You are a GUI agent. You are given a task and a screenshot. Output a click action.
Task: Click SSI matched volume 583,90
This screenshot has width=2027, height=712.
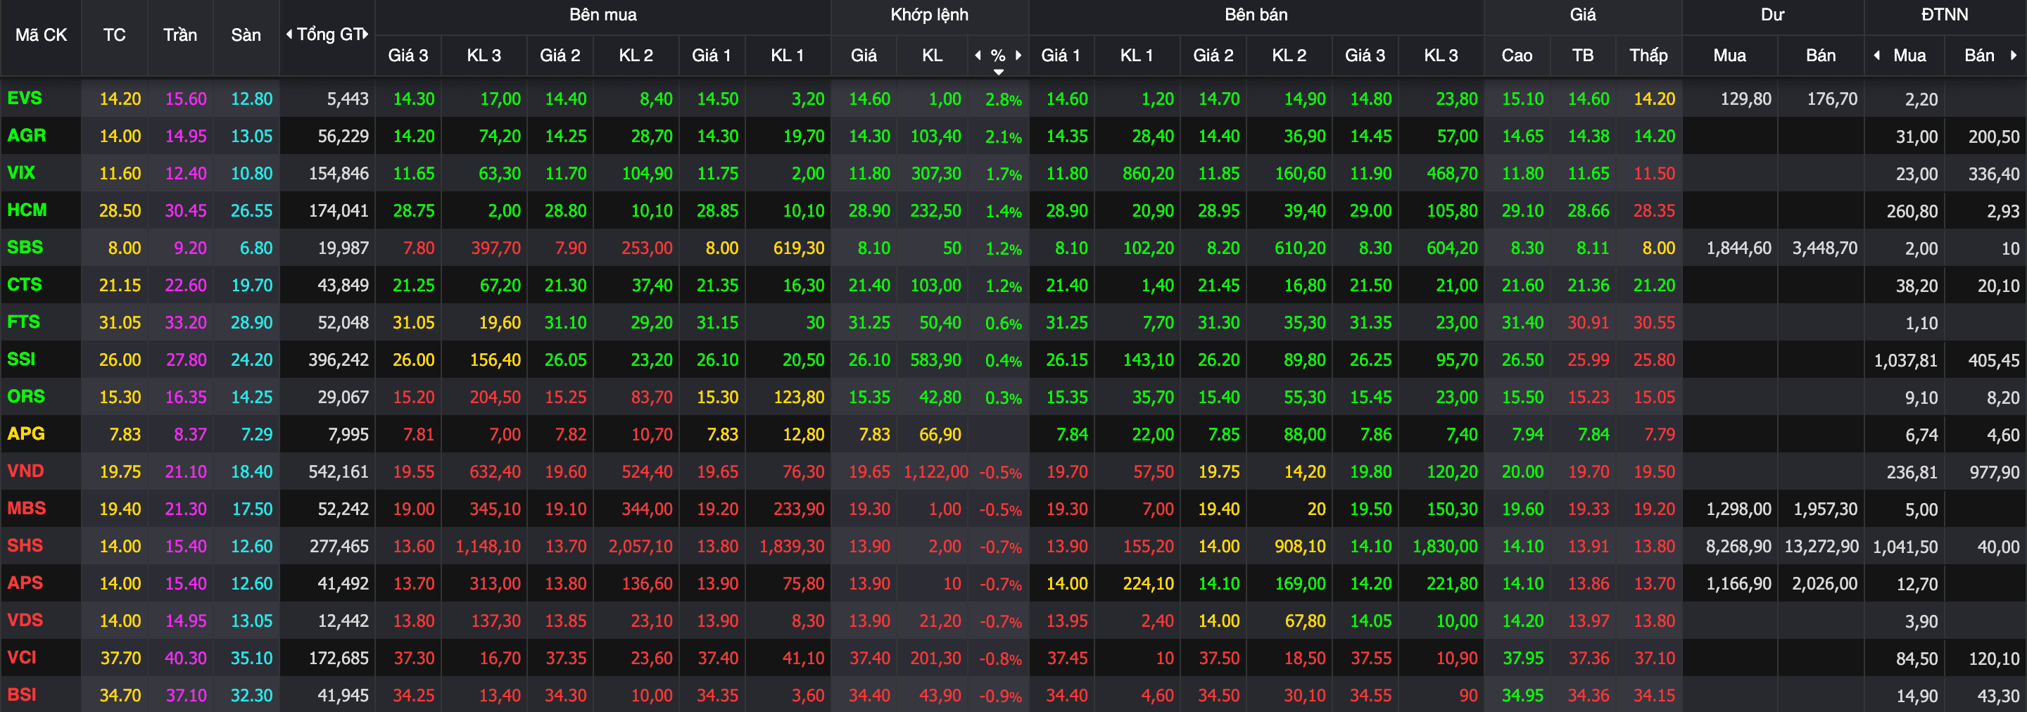click(x=935, y=360)
